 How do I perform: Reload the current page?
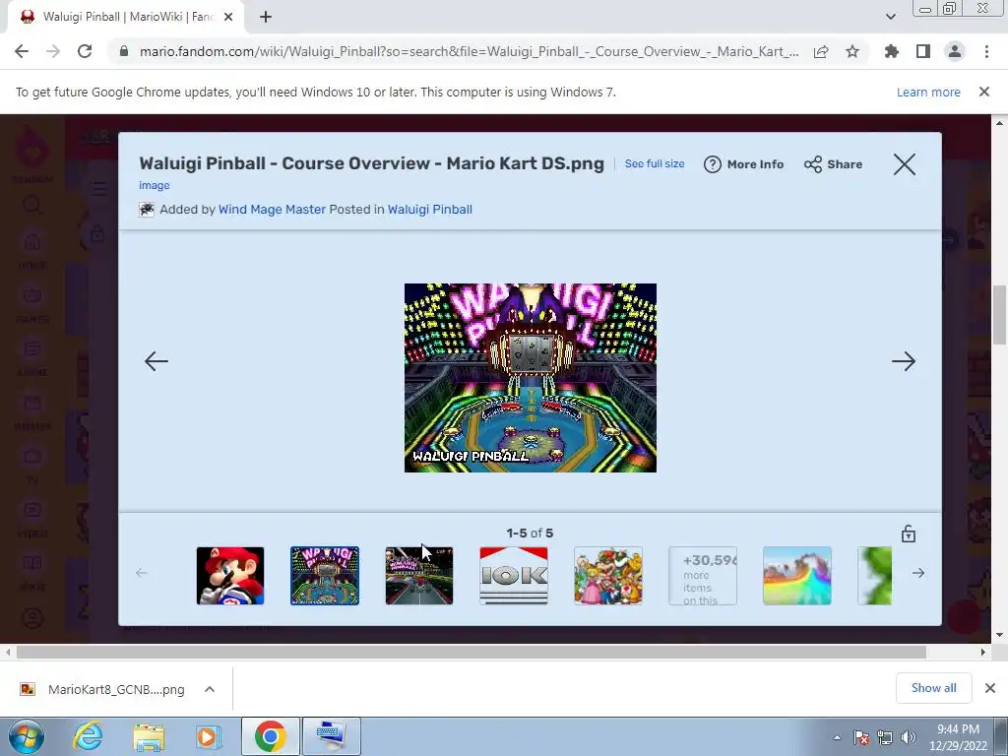85,51
